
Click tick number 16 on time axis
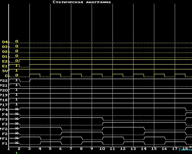point(164,149)
